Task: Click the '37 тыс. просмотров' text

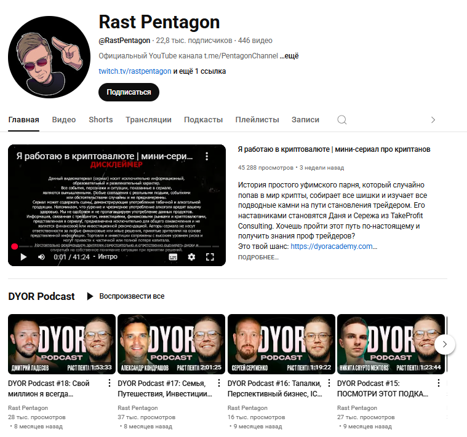Action: [146, 417]
